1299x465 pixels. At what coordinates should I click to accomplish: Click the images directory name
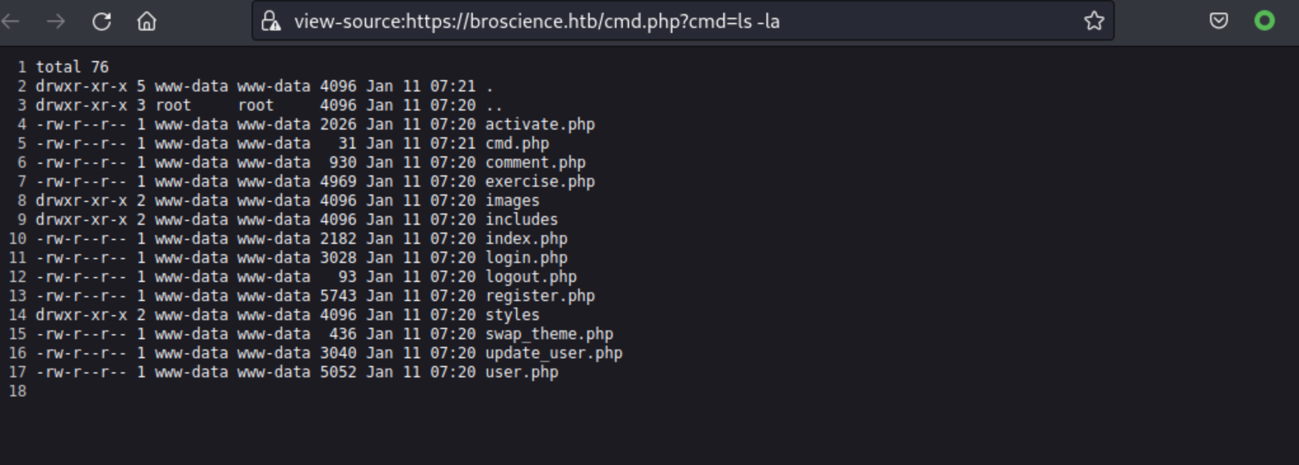click(512, 201)
